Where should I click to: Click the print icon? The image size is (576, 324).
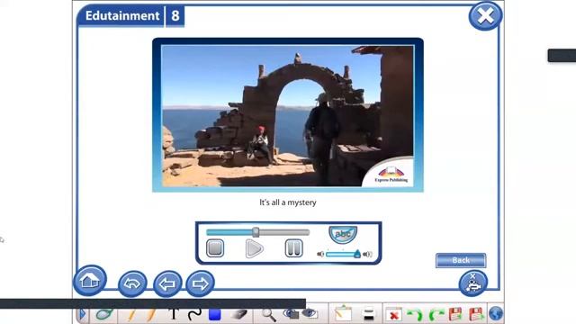point(368,314)
